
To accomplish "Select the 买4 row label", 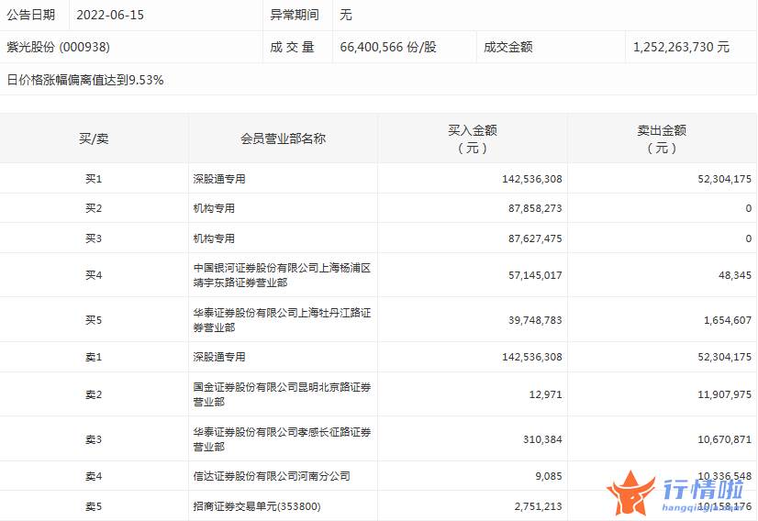I will tap(94, 275).
